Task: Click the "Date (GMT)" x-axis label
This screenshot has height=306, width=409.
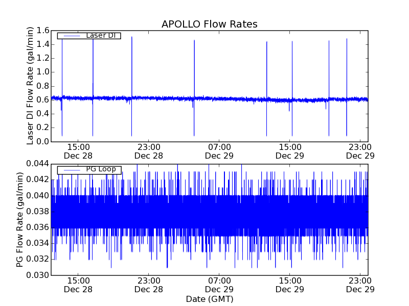Action: [209, 299]
